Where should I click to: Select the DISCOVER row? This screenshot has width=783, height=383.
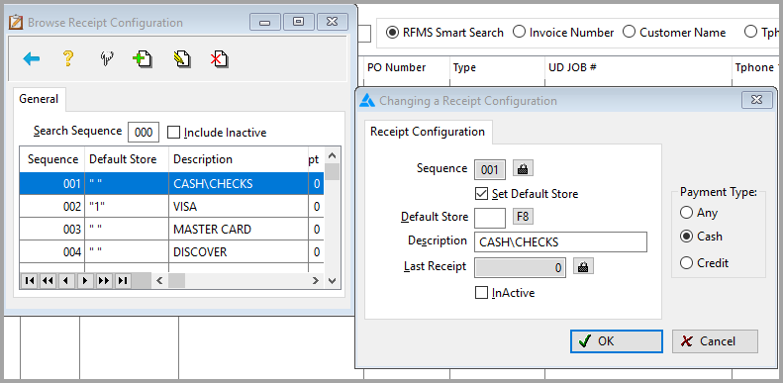point(171,252)
